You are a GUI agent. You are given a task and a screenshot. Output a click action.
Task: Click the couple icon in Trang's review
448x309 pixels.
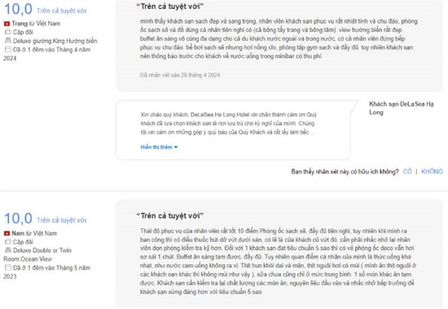pos(7,32)
